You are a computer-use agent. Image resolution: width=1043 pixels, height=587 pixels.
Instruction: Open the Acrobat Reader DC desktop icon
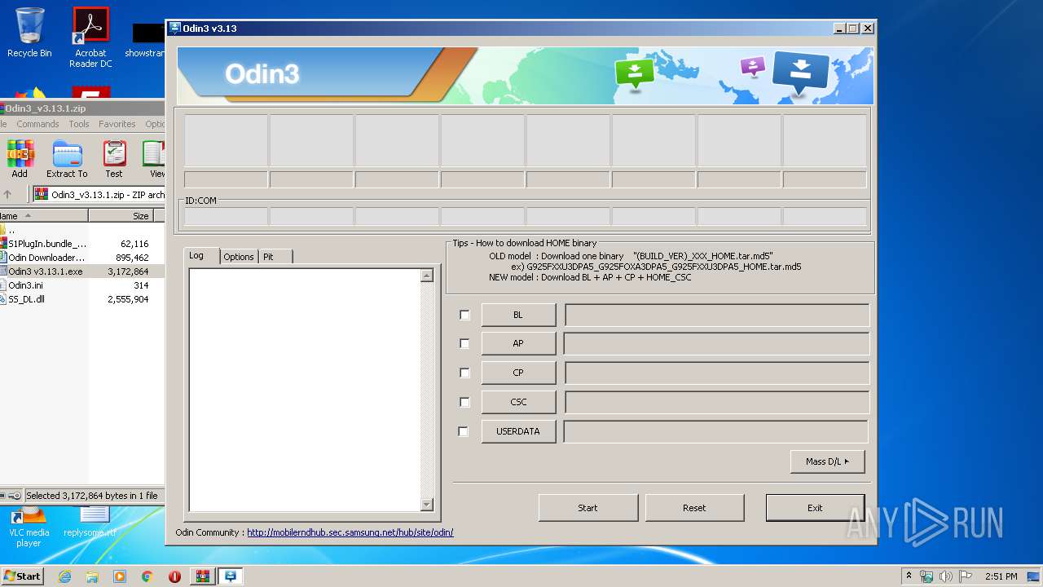click(90, 38)
